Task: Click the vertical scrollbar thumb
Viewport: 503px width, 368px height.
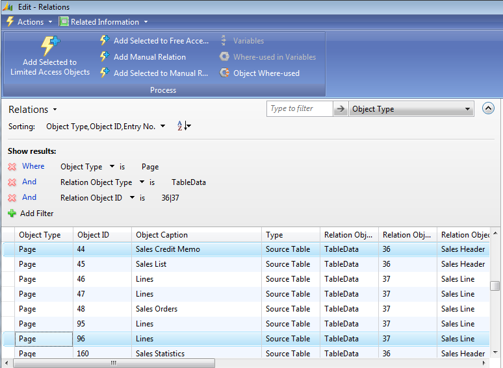Action: [495, 286]
